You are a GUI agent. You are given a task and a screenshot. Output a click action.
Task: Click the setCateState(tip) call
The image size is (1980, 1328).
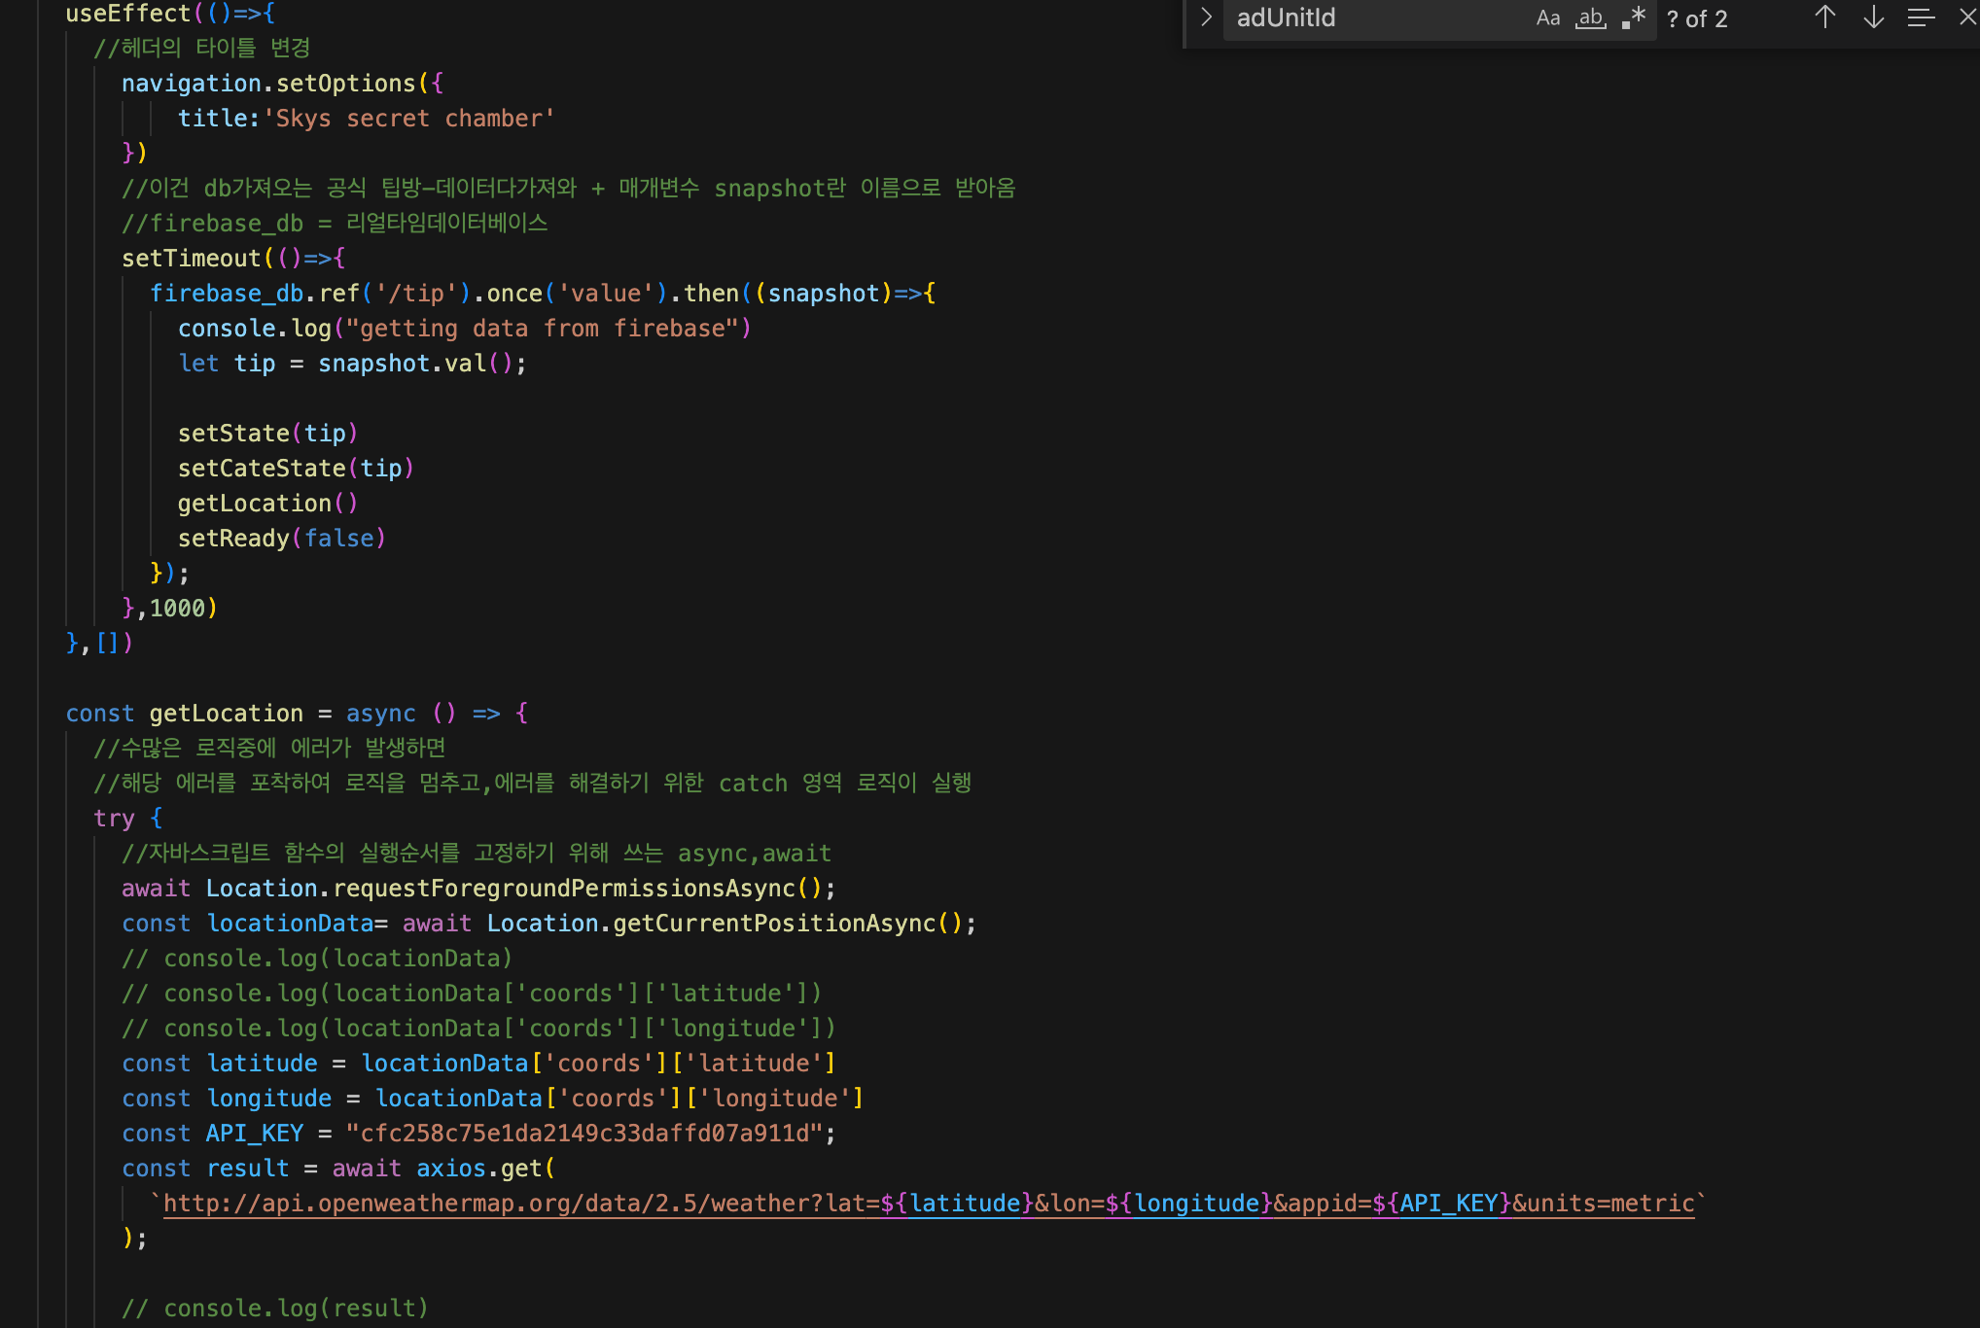point(296,469)
